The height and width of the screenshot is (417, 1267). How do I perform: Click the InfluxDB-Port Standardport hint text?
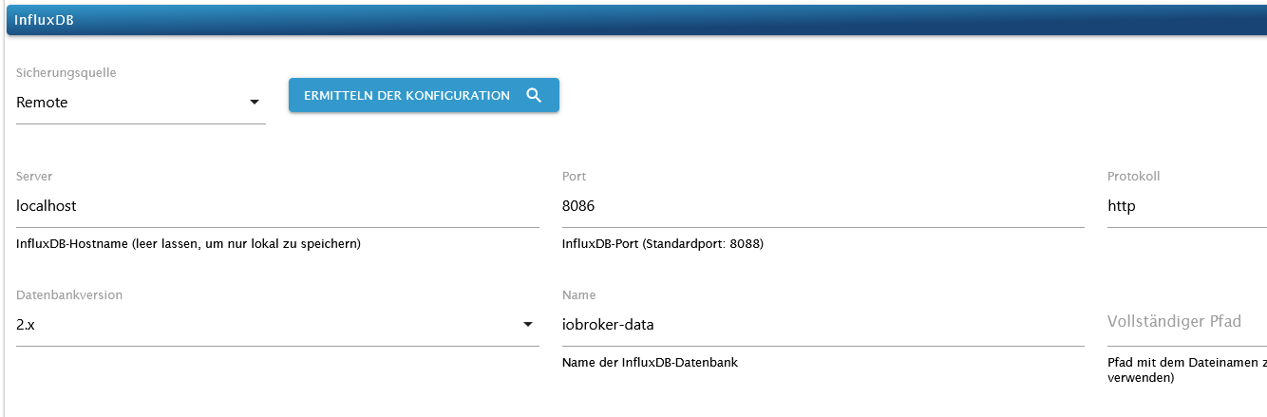[x=662, y=244]
